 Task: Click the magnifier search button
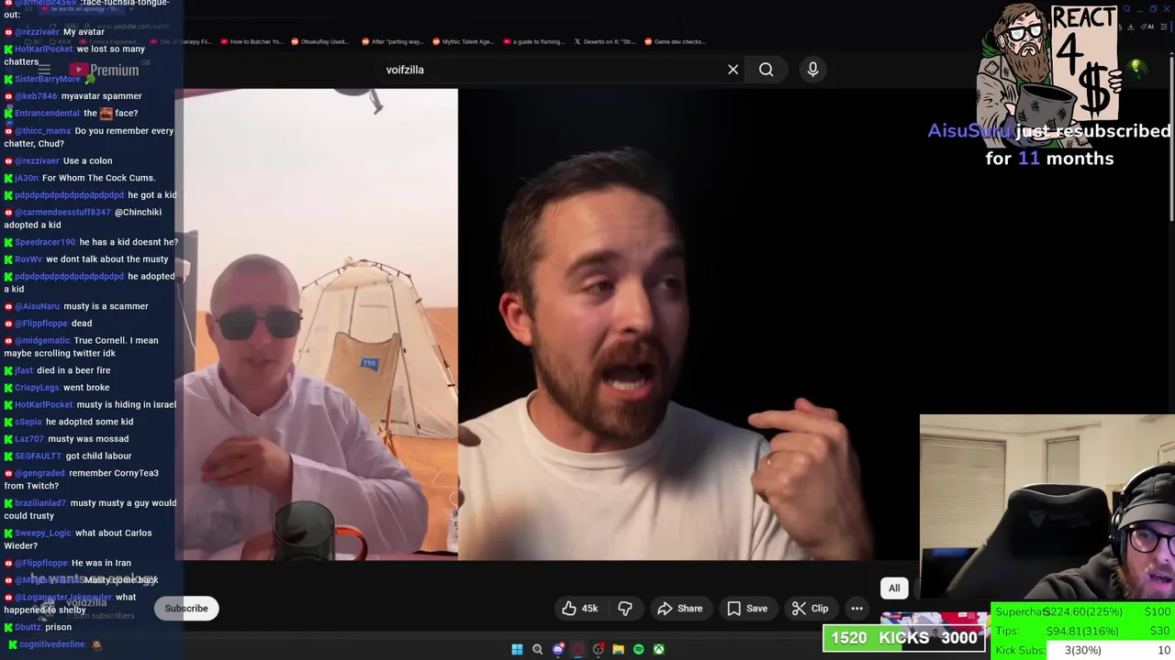[x=766, y=70]
